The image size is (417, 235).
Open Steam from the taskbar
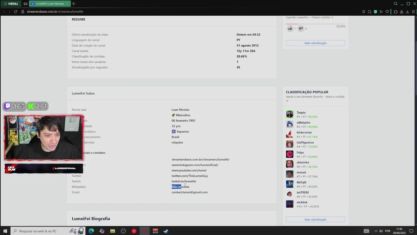pyautogui.click(x=166, y=231)
